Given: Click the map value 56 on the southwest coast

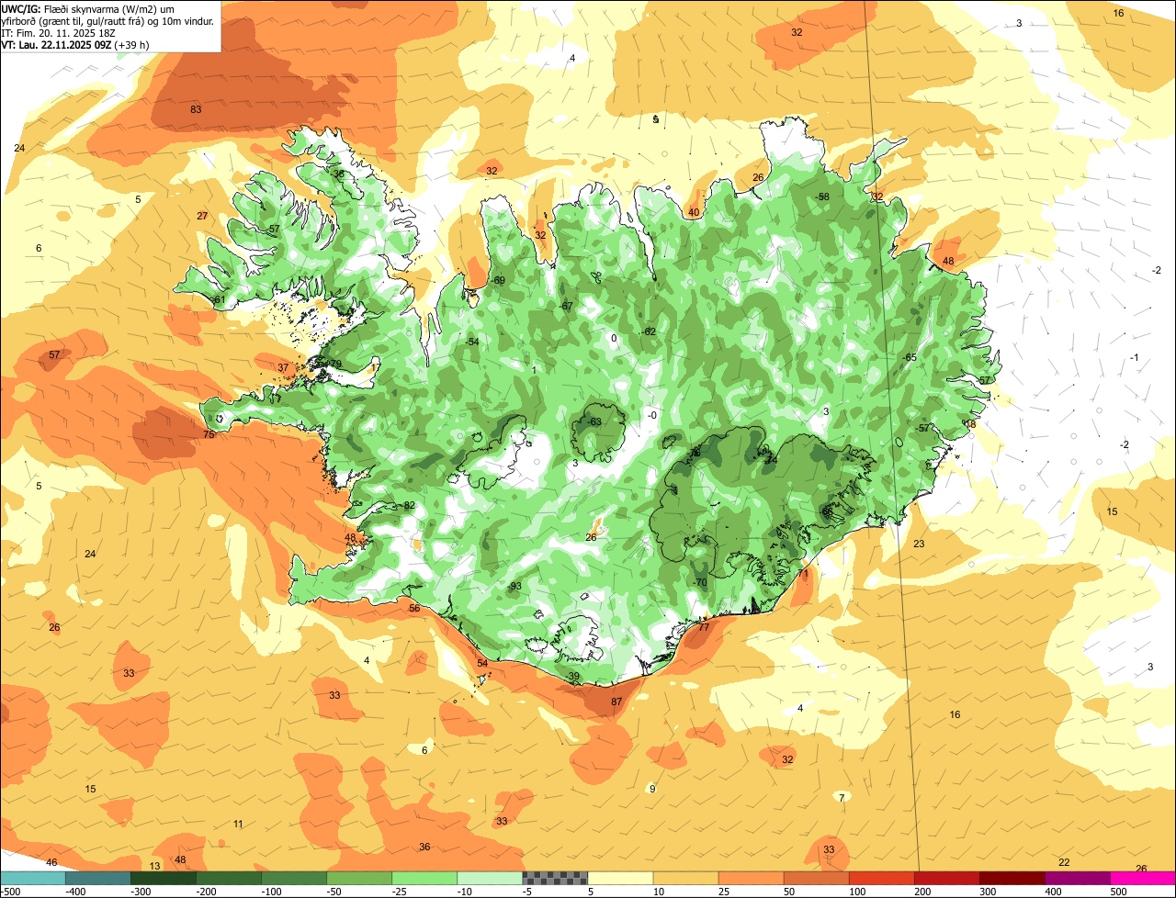Looking at the screenshot, I should tap(414, 608).
